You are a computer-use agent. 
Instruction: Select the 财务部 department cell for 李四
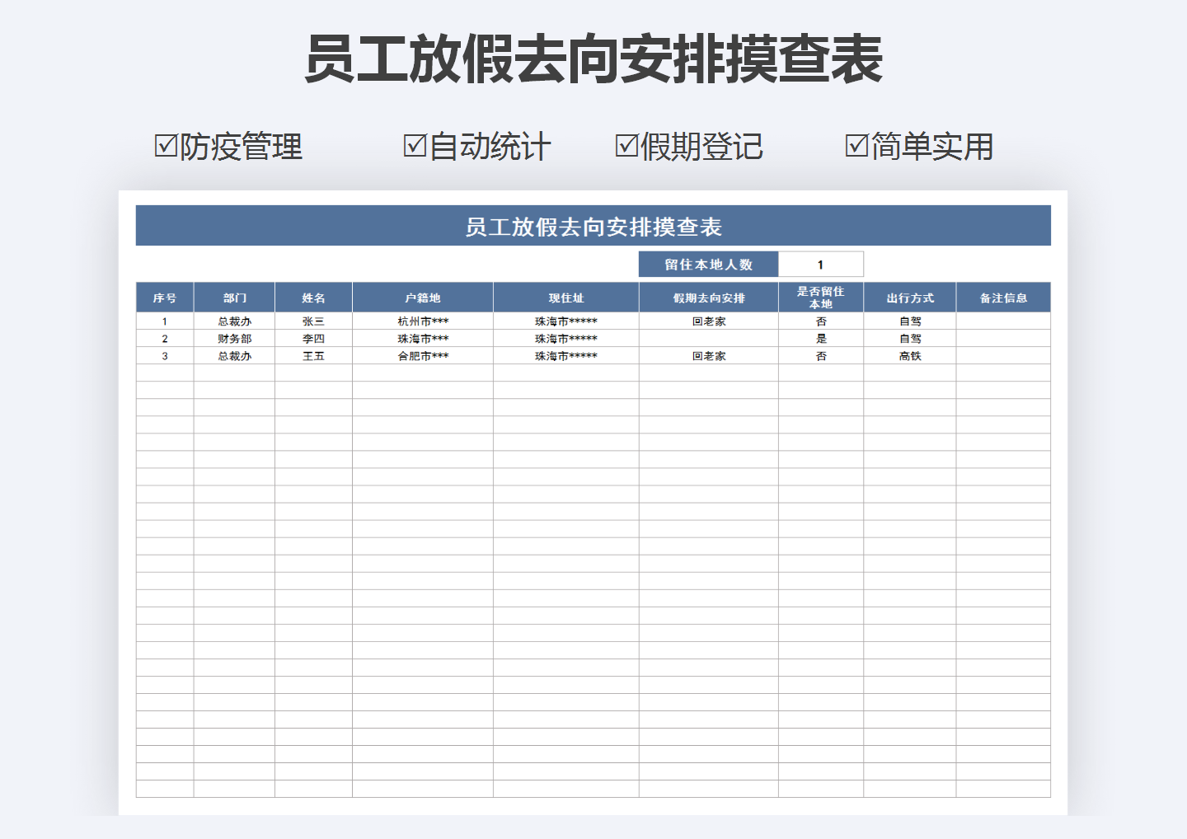tap(235, 338)
